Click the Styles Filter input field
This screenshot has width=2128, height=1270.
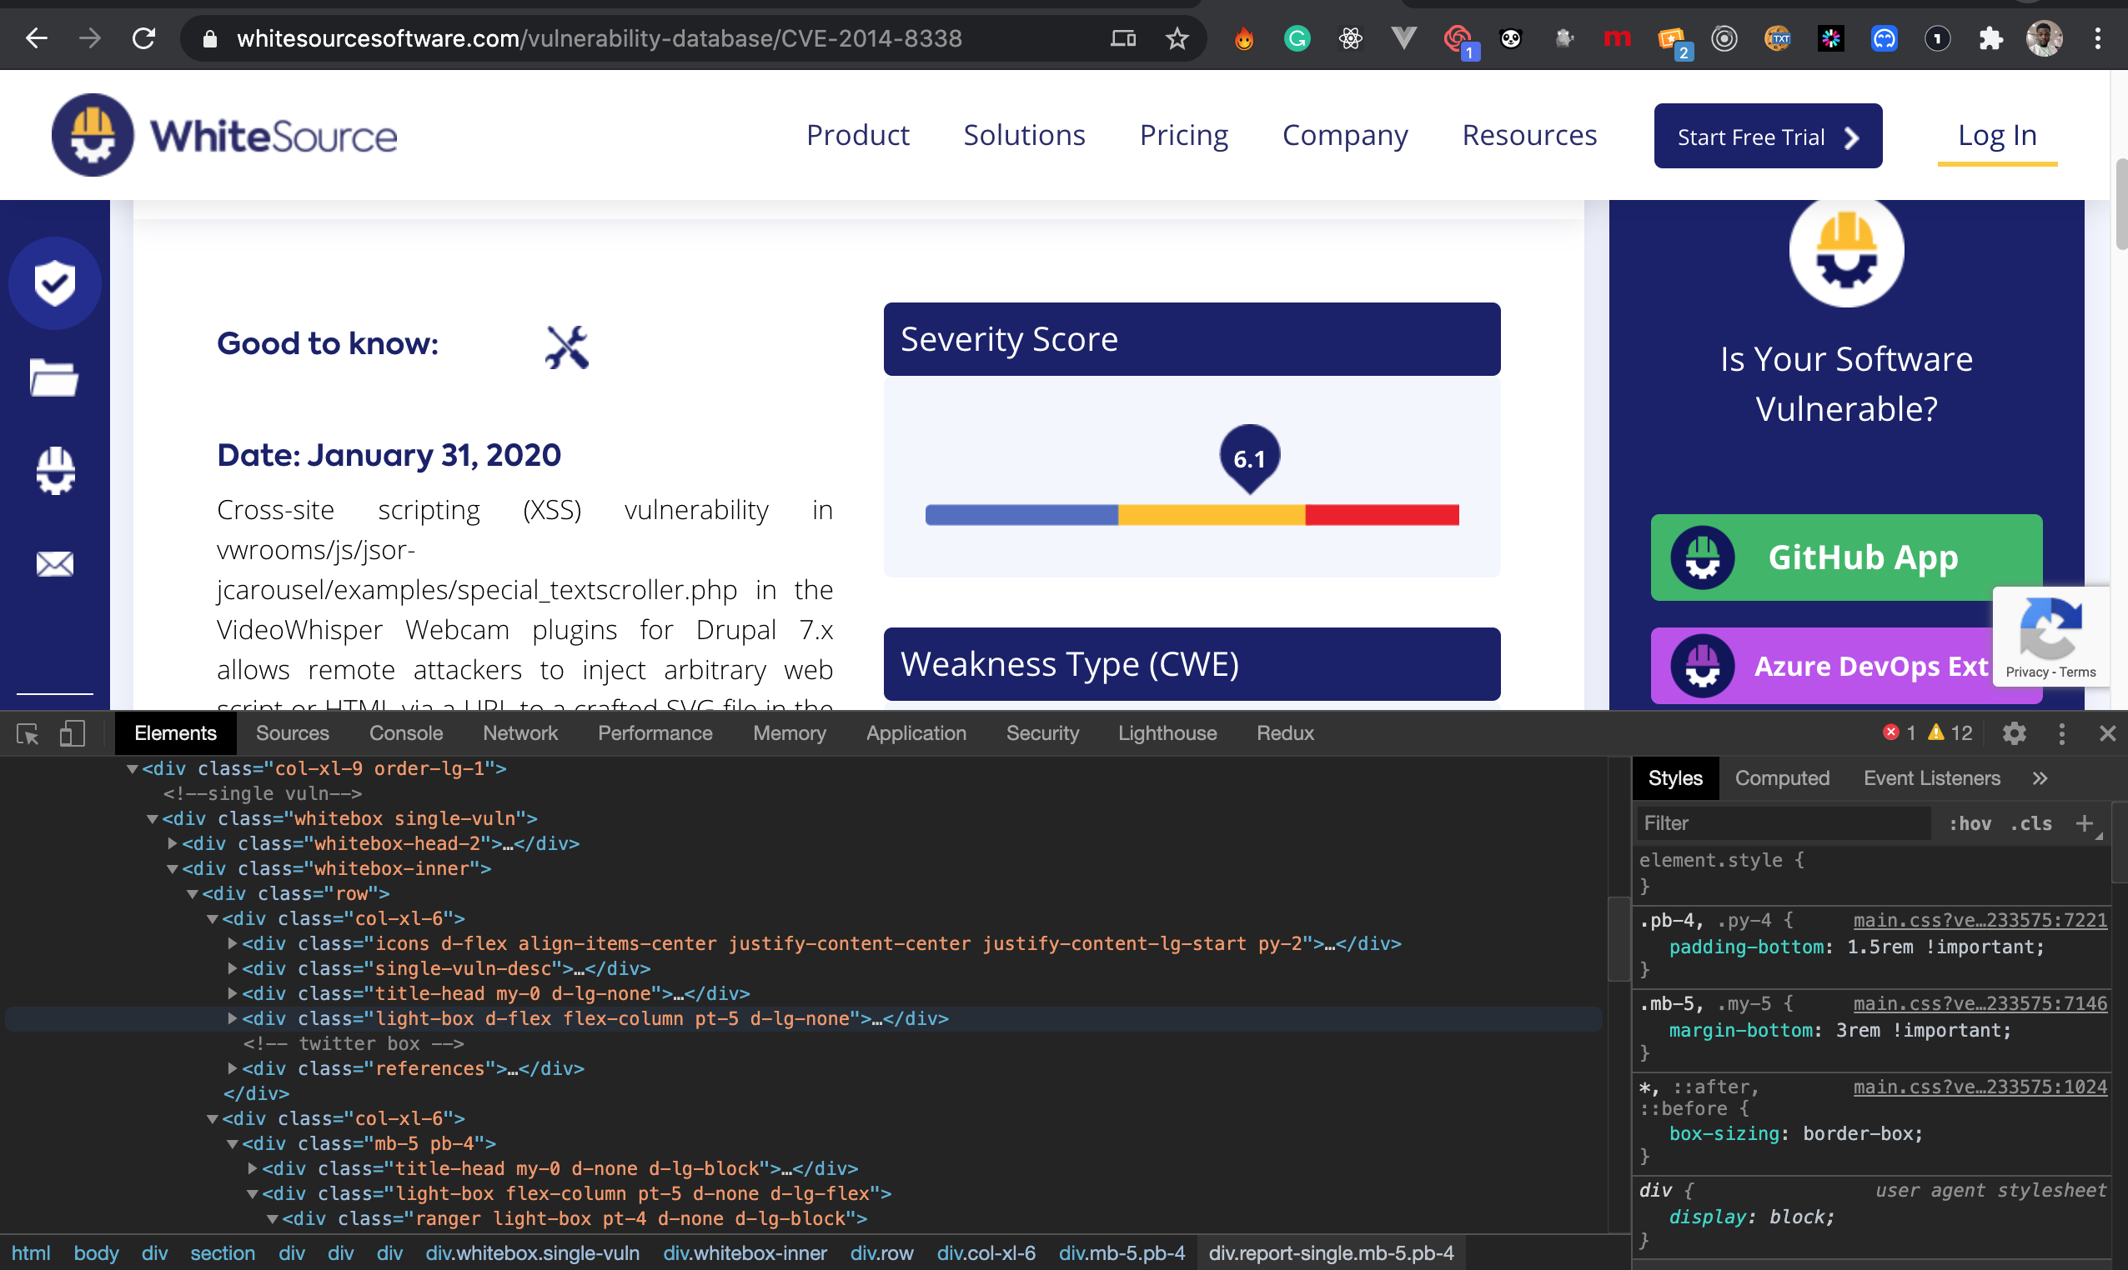click(x=1783, y=823)
